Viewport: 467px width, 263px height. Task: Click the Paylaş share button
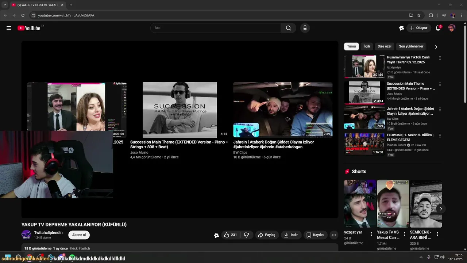[x=267, y=235]
